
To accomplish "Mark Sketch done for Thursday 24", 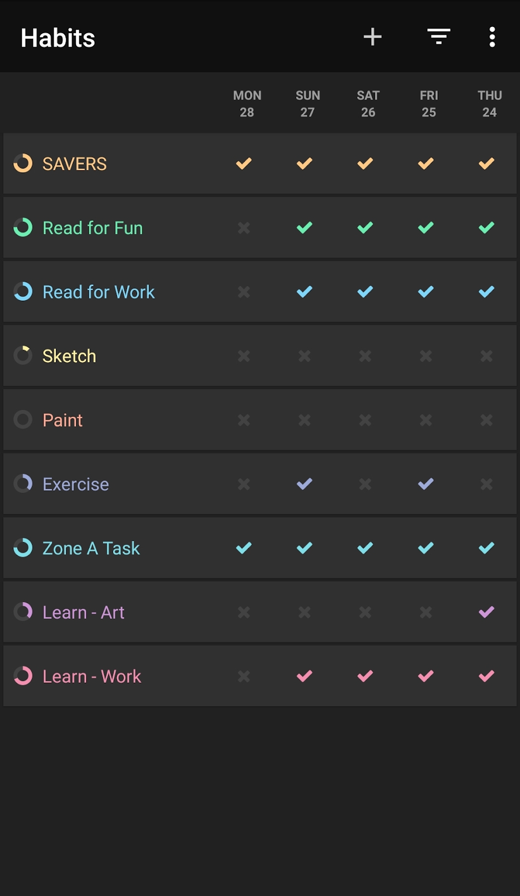I will click(x=486, y=356).
